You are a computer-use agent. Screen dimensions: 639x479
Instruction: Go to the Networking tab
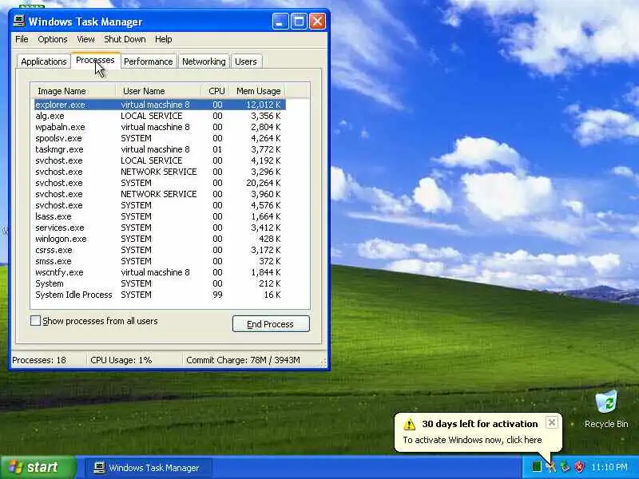(204, 61)
